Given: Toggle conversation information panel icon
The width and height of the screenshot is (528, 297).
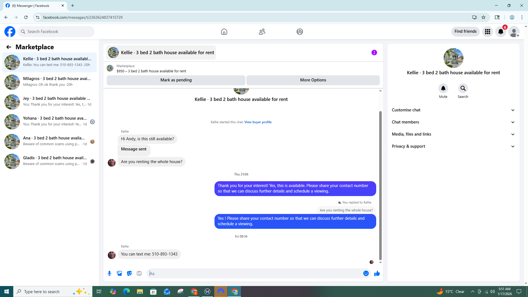Looking at the screenshot, I should click(374, 53).
